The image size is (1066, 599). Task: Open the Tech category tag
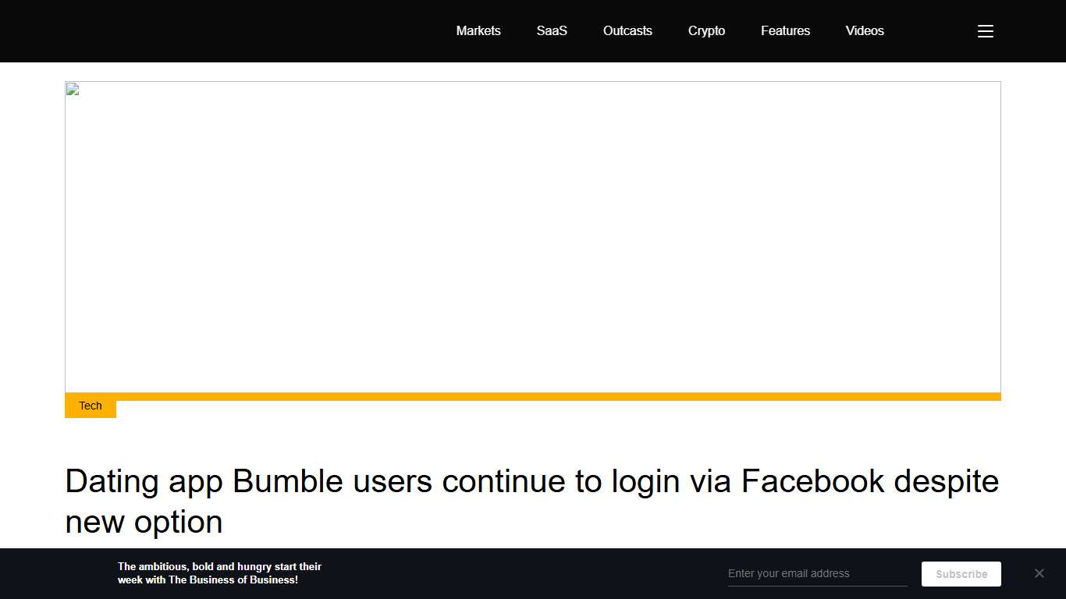click(90, 406)
